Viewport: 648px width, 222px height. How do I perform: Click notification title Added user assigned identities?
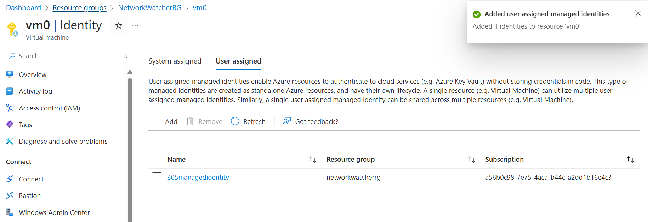coord(547,14)
